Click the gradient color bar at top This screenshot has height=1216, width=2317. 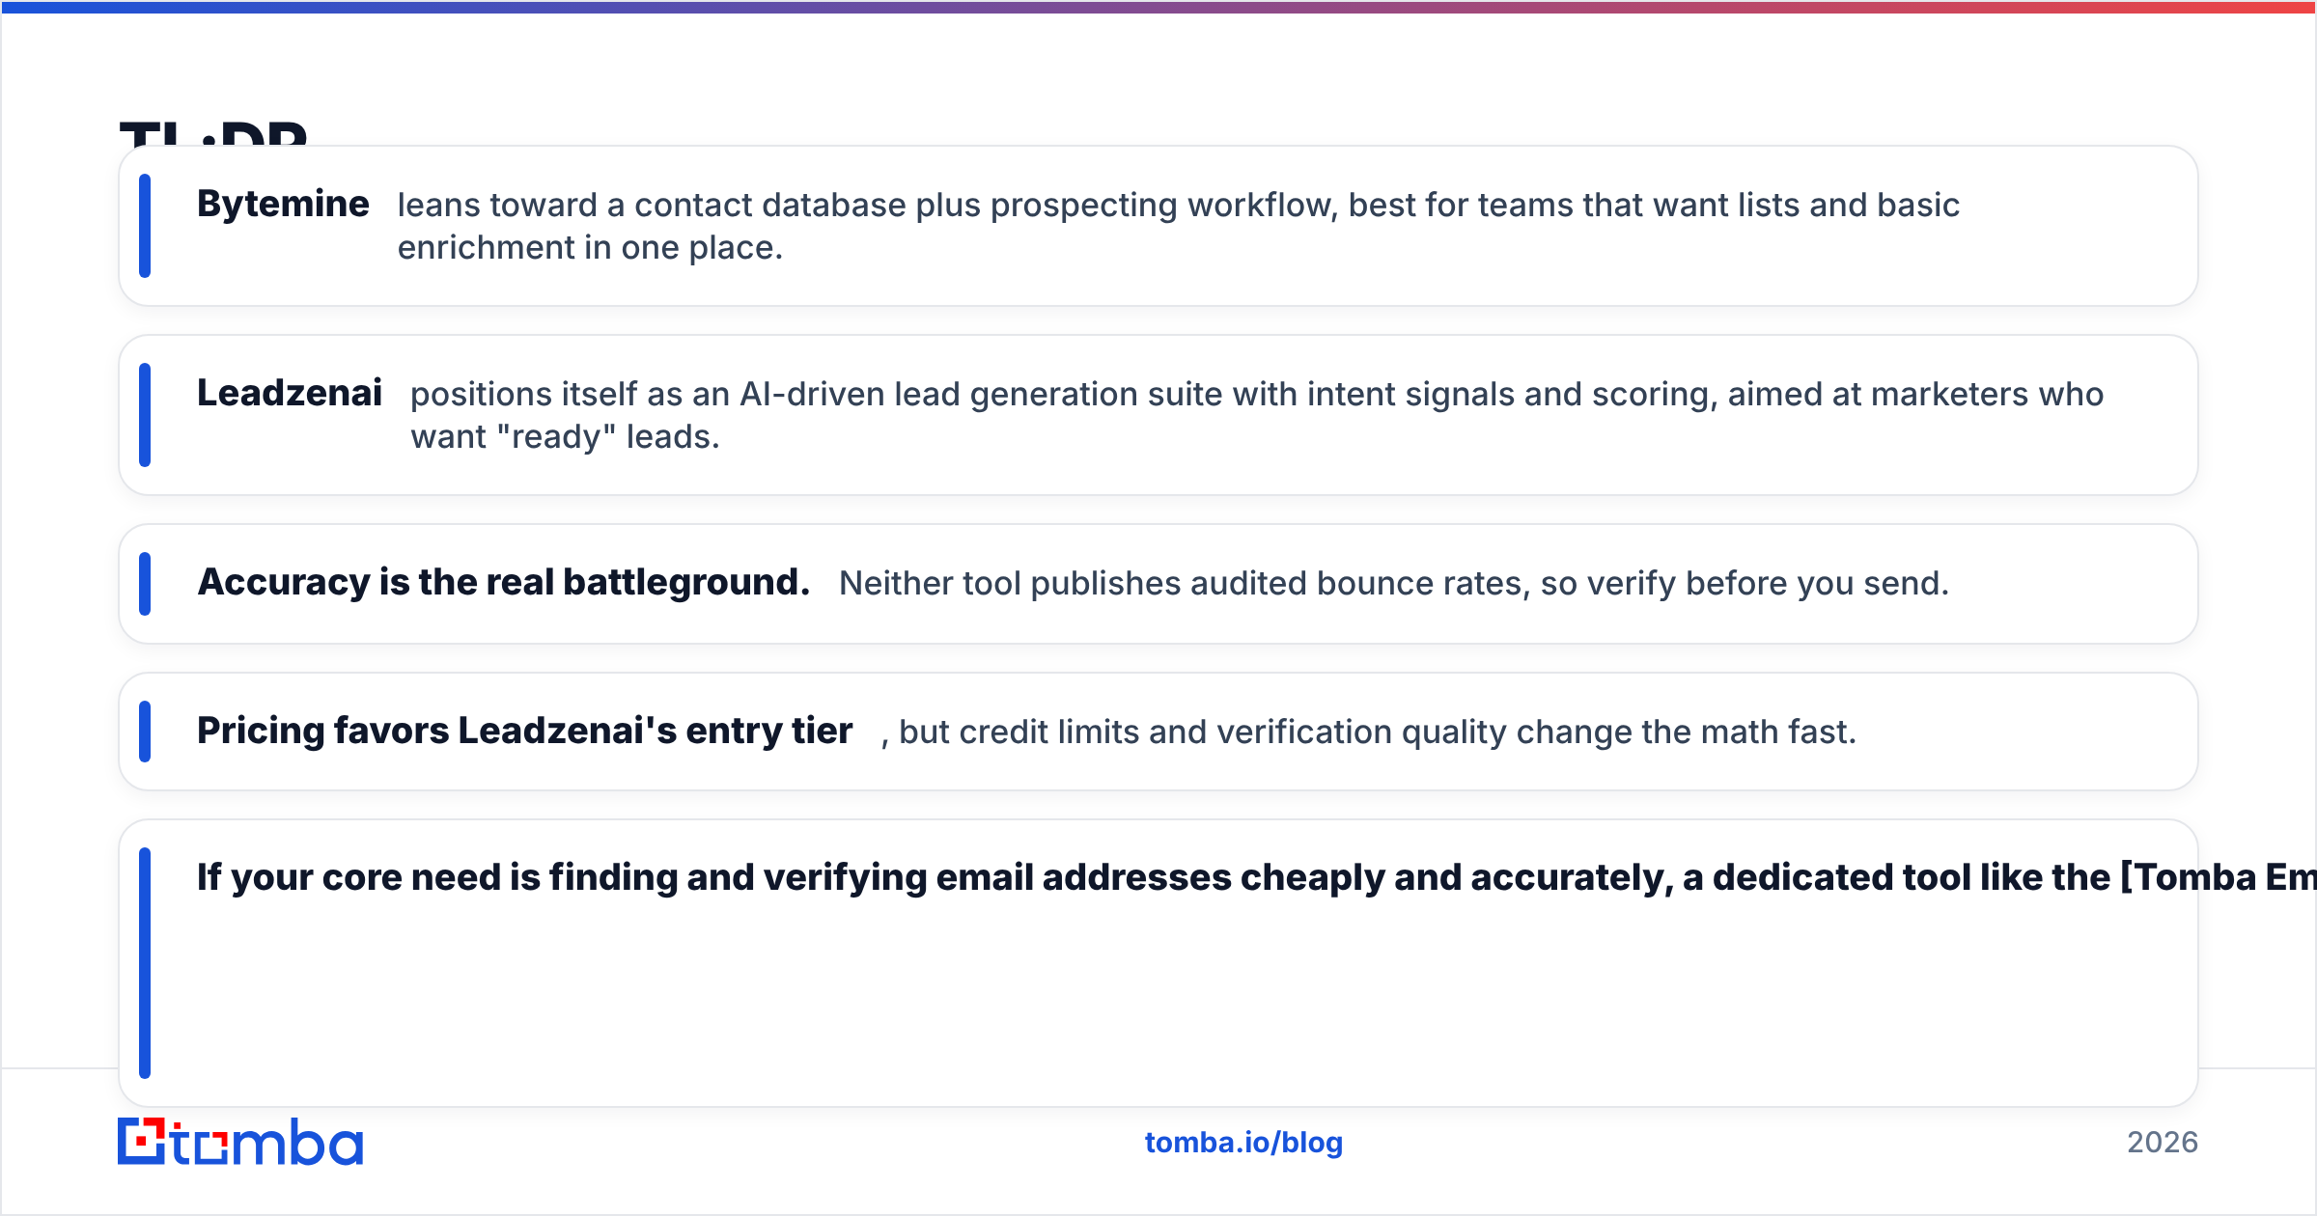tap(1158, 7)
